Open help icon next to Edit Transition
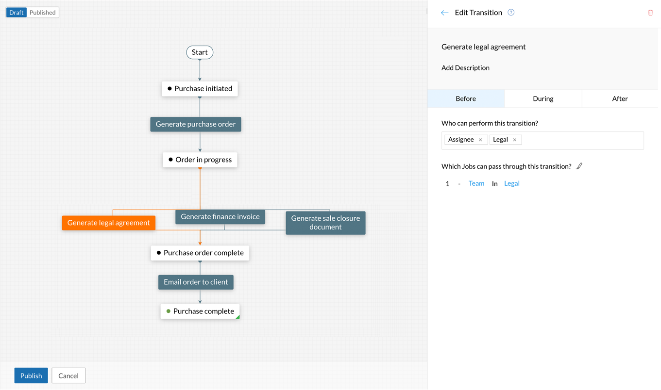This screenshot has height=390, width=661. [511, 13]
